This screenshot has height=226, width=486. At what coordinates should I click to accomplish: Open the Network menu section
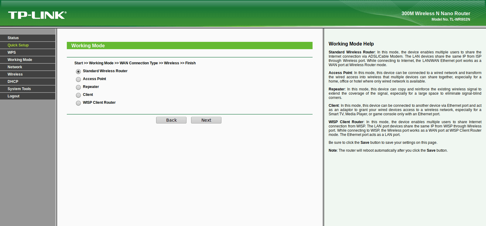point(28,67)
